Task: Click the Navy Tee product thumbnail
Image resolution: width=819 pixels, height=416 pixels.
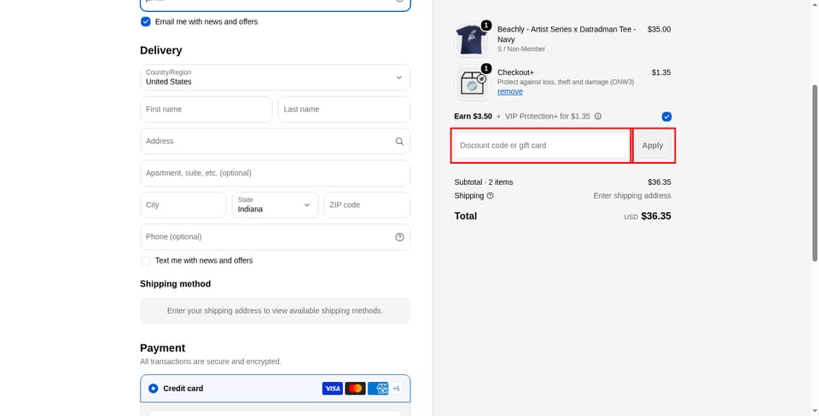Action: (x=472, y=40)
